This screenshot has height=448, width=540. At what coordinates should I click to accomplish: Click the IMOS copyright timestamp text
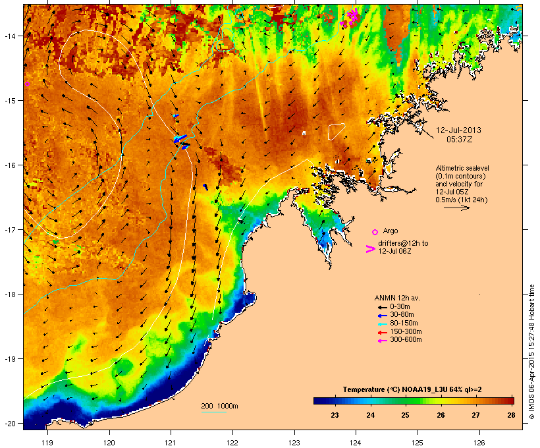[531, 352]
